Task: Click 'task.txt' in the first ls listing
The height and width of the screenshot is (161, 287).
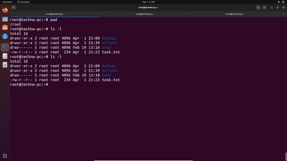Action: click(x=111, y=52)
